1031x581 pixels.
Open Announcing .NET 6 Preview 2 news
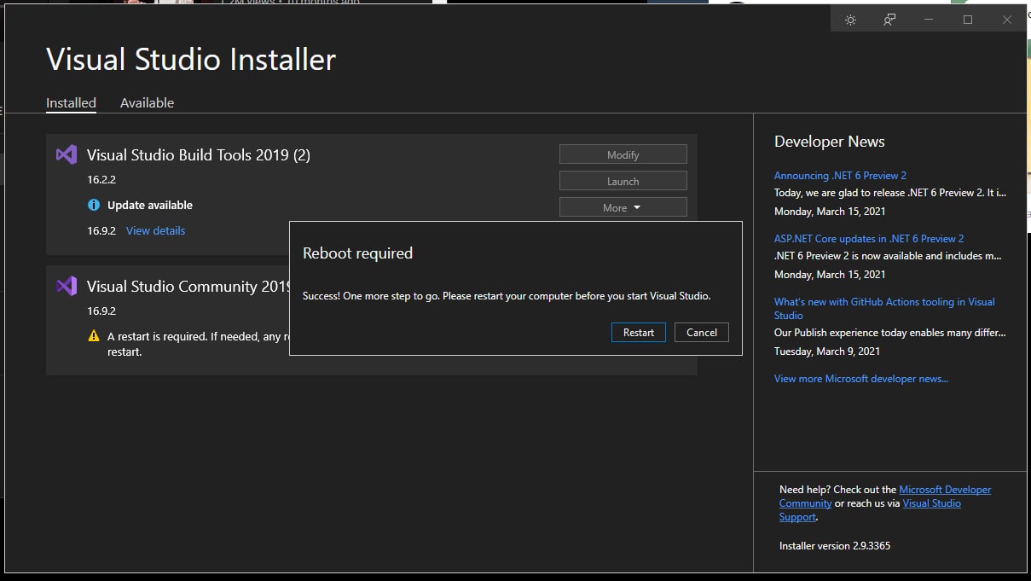(x=840, y=175)
